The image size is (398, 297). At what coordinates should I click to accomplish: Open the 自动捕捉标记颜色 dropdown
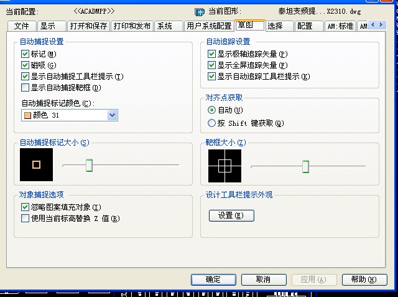(112, 115)
